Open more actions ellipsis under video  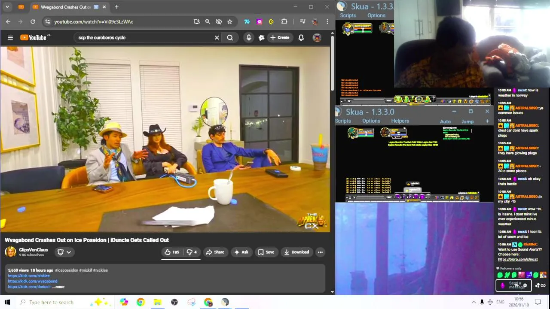coord(320,252)
